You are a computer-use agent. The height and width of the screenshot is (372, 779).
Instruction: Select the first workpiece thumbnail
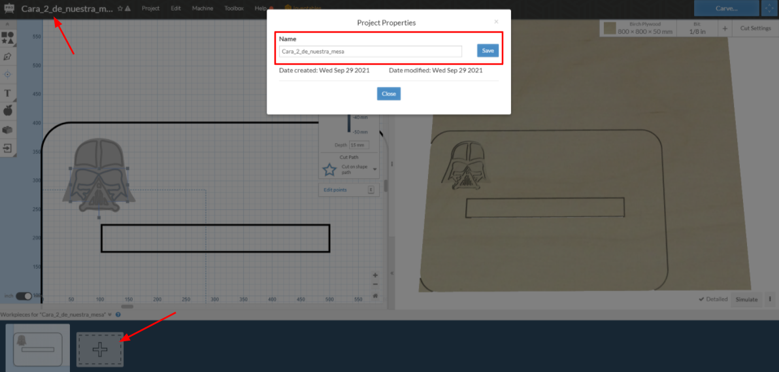(37, 347)
